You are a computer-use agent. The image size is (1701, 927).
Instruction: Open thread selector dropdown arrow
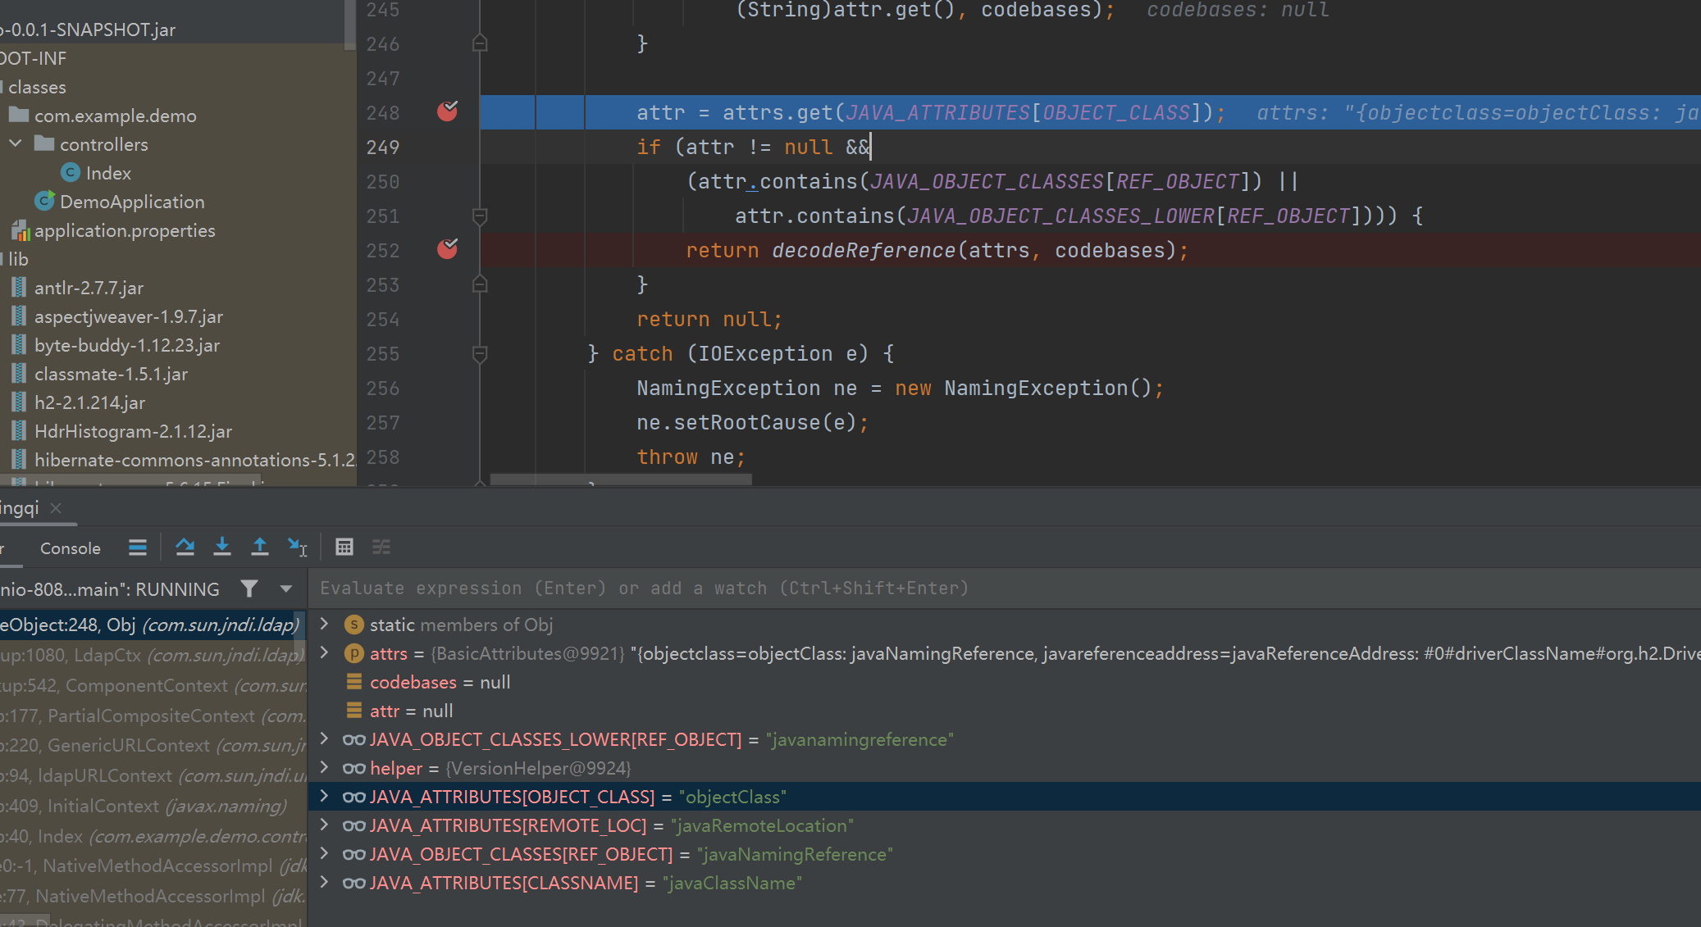[x=286, y=588]
